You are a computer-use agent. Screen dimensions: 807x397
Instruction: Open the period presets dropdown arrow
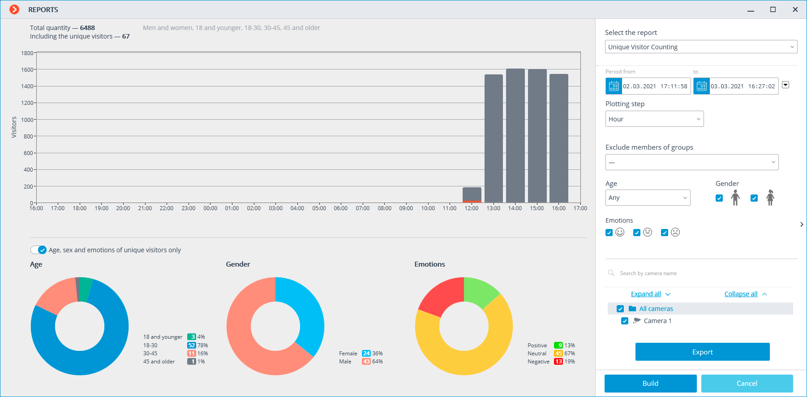(786, 85)
